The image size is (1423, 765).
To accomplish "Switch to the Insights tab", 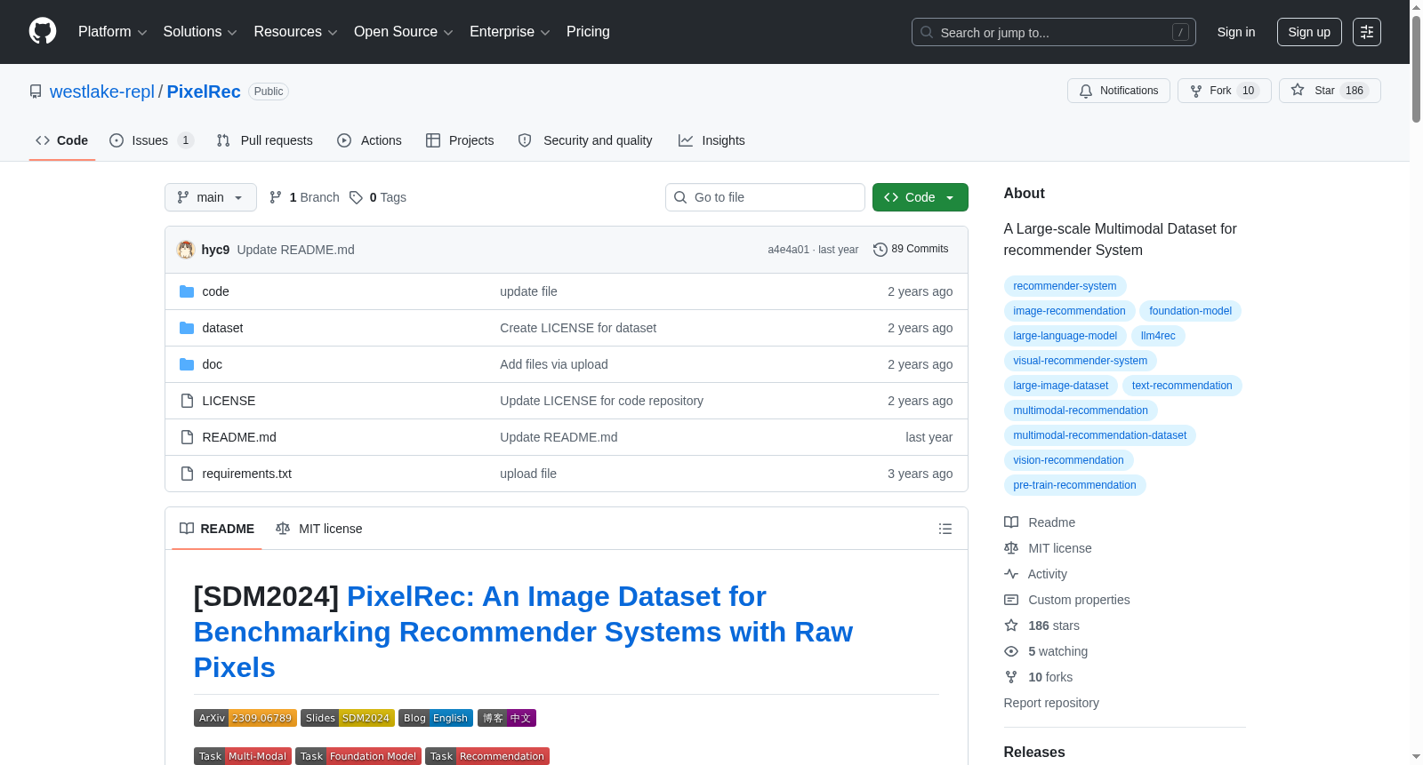I will [711, 140].
